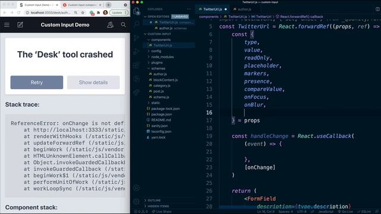Open sanity.json file
Screen dimensions: 381x214
pyautogui.click(x=160, y=125)
